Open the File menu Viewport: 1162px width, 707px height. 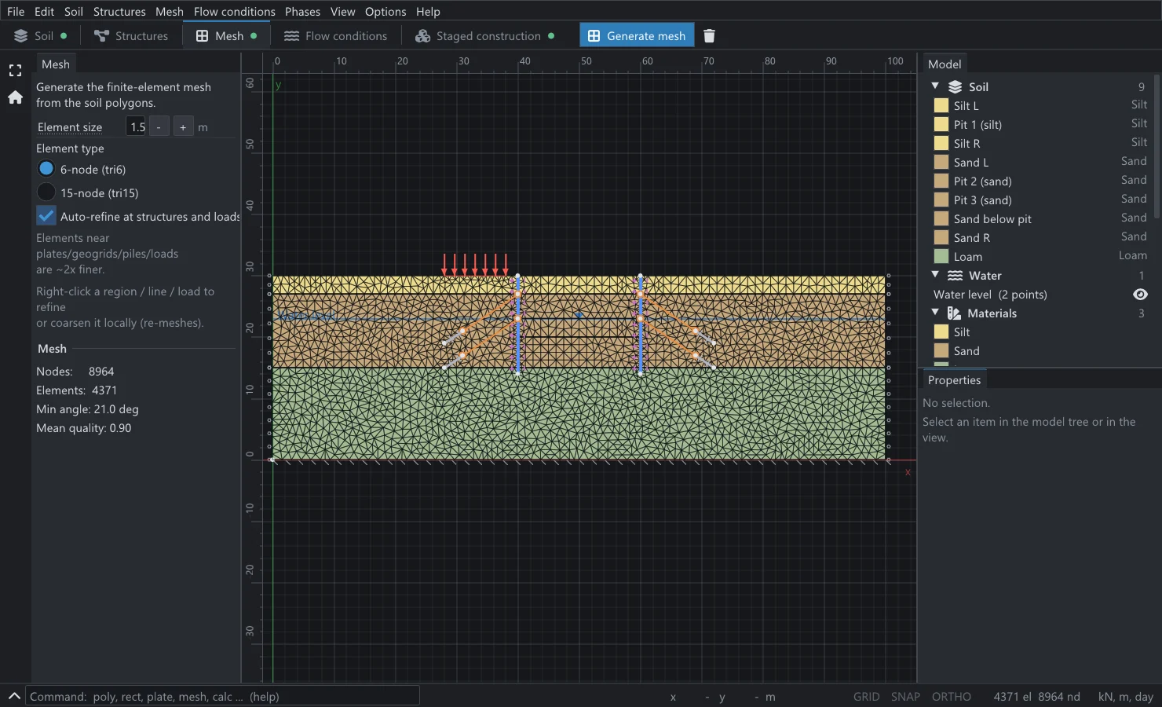[16, 12]
